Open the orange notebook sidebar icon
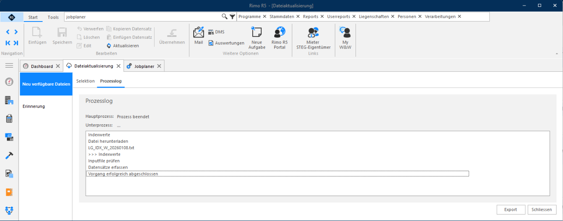Viewport: 563px width, 221px height. tap(9, 192)
